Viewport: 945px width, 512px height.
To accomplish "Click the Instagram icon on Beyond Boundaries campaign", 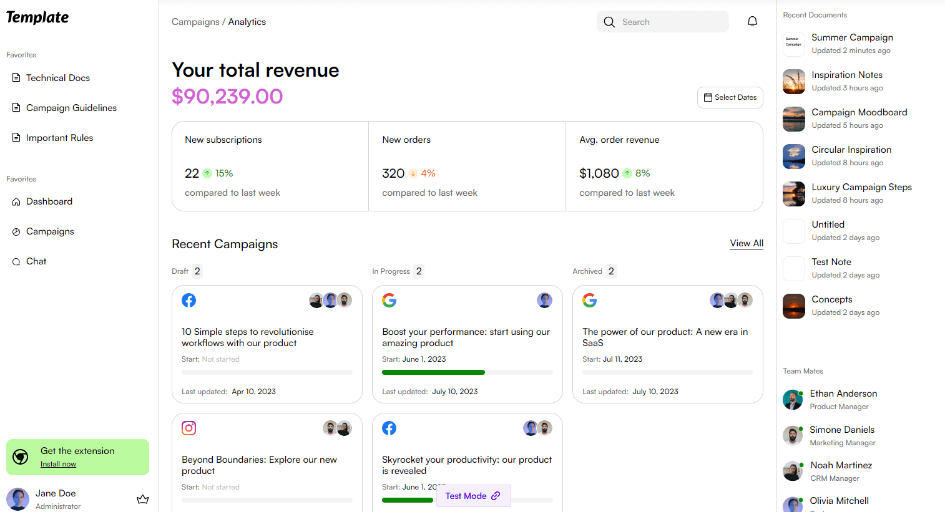I will point(189,428).
